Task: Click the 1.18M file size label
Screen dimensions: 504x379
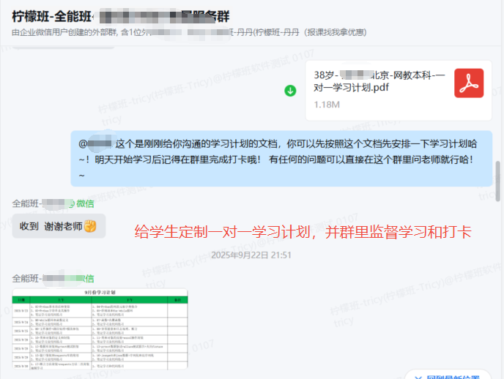Action: click(x=327, y=105)
